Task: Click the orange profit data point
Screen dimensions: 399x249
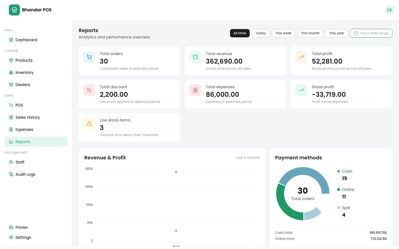Action: [x=176, y=231]
